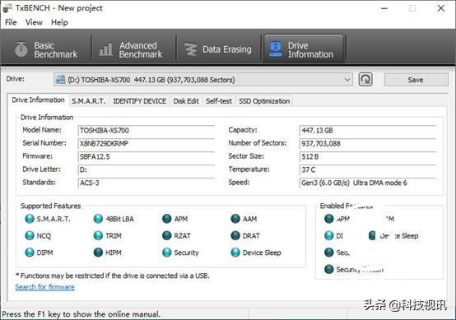Open the View menu
456x320 pixels.
click(34, 22)
